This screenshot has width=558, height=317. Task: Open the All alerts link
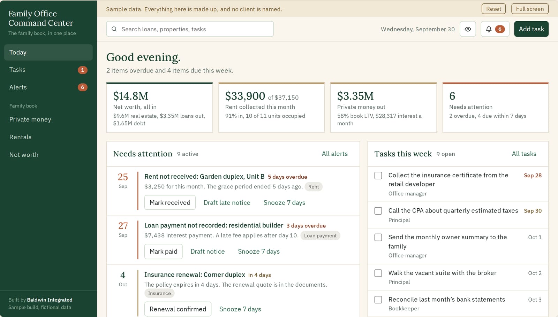(x=335, y=154)
